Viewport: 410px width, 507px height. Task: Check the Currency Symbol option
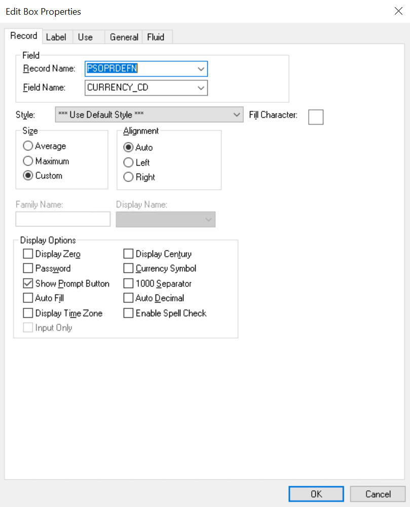[128, 268]
